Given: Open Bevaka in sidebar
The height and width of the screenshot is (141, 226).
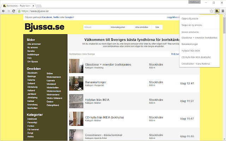Looking at the screenshot, I should [31, 51].
